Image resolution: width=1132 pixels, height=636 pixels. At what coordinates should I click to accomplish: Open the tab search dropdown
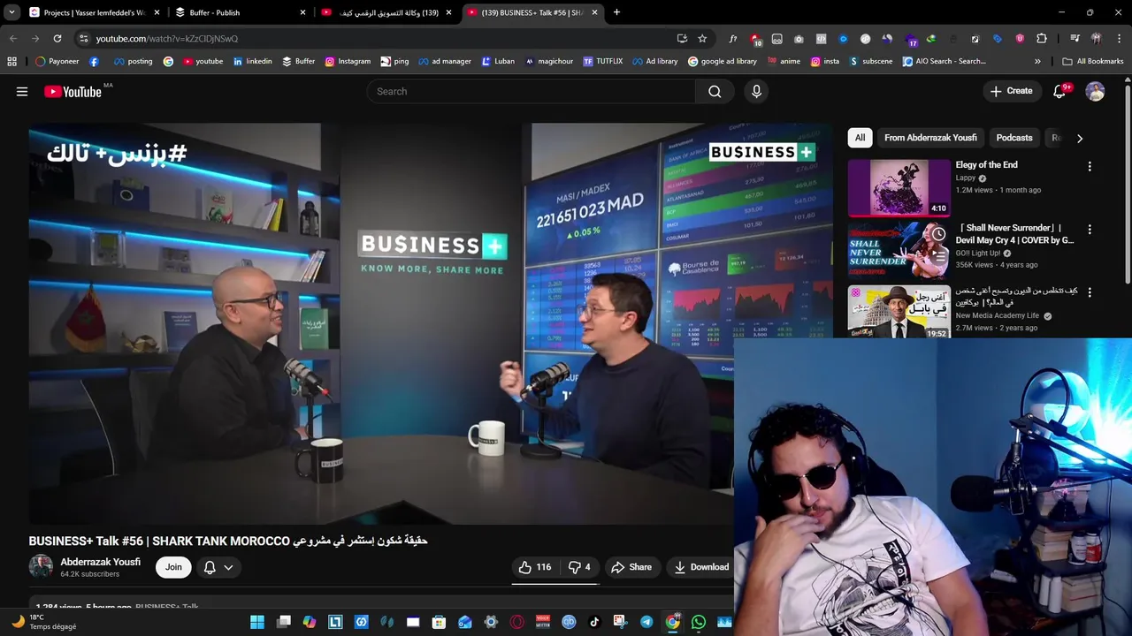click(x=11, y=12)
